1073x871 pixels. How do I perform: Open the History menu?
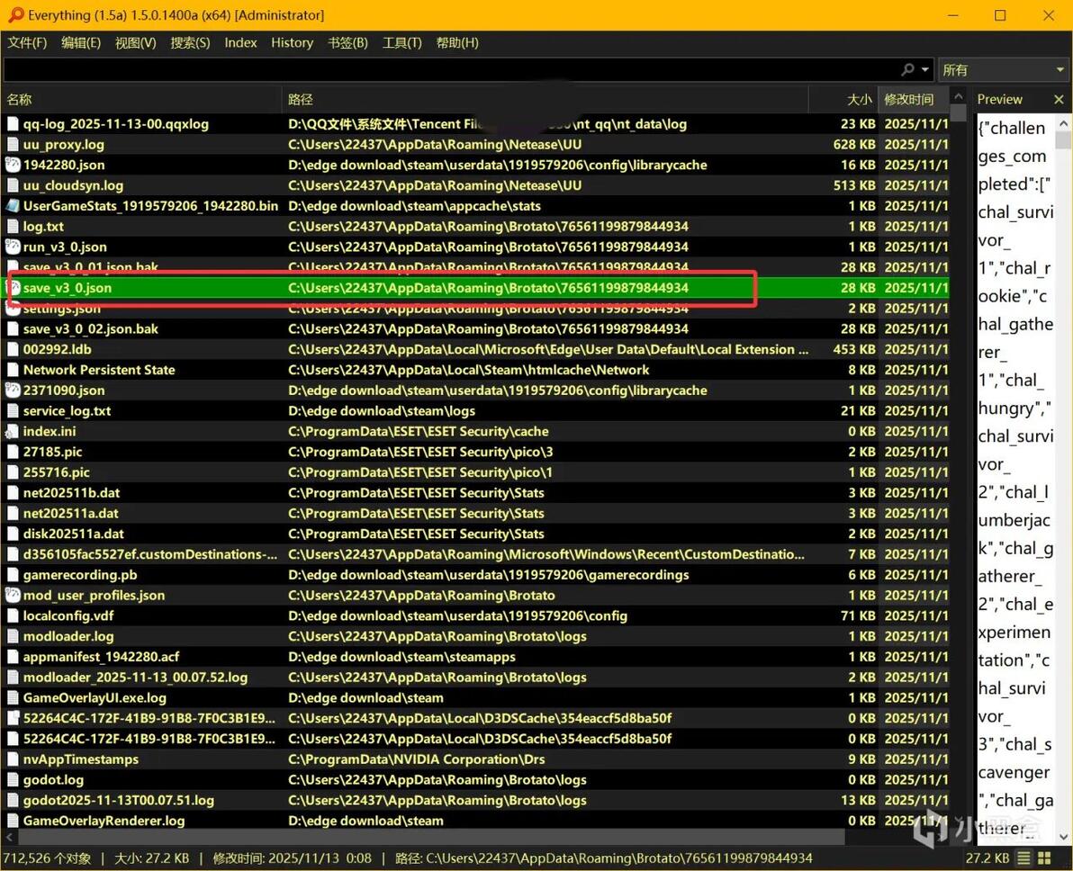pos(293,43)
